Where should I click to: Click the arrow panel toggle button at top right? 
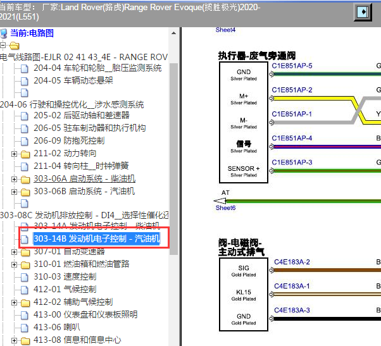coord(362,12)
